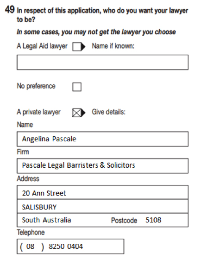The image size is (201, 266).
Task: Click the arrow beside Legal Aid lawyer box
Action: point(83,47)
